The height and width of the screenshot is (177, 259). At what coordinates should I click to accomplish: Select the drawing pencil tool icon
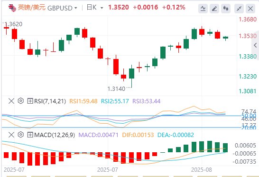pyautogui.click(x=214, y=9)
